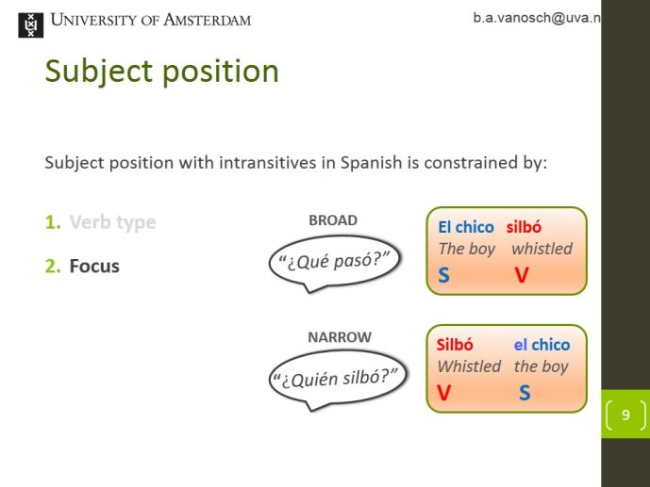This screenshot has width=650, height=487.
Task: Click the red word silbó in top box
Action: (524, 227)
